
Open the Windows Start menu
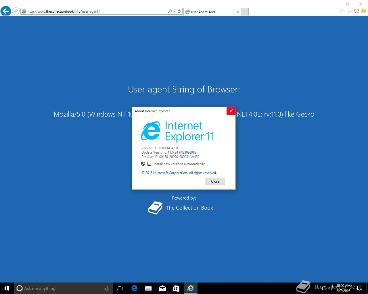[7, 288]
